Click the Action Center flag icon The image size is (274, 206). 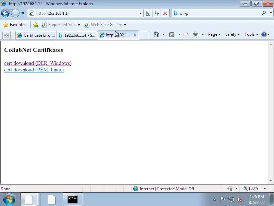[x=223, y=199]
